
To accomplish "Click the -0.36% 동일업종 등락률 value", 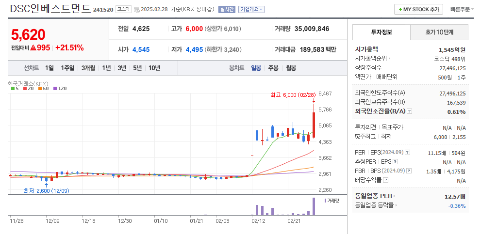I will 457,205.
